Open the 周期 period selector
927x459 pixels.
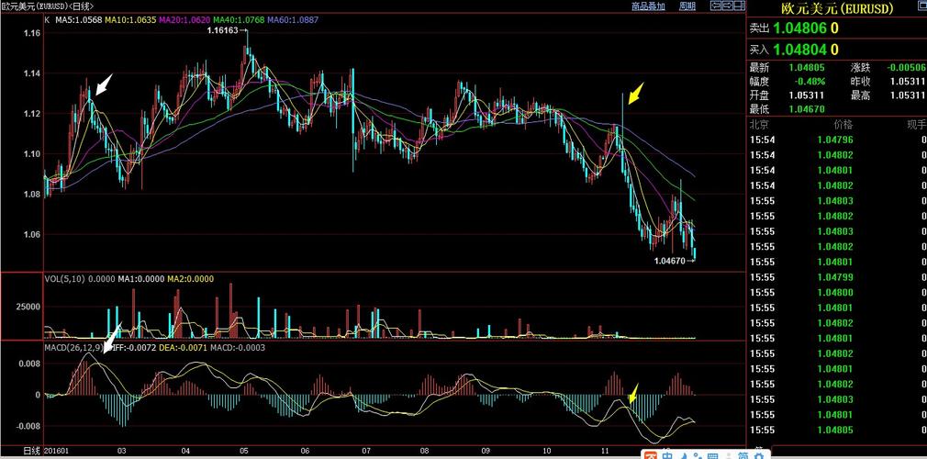tap(687, 6)
